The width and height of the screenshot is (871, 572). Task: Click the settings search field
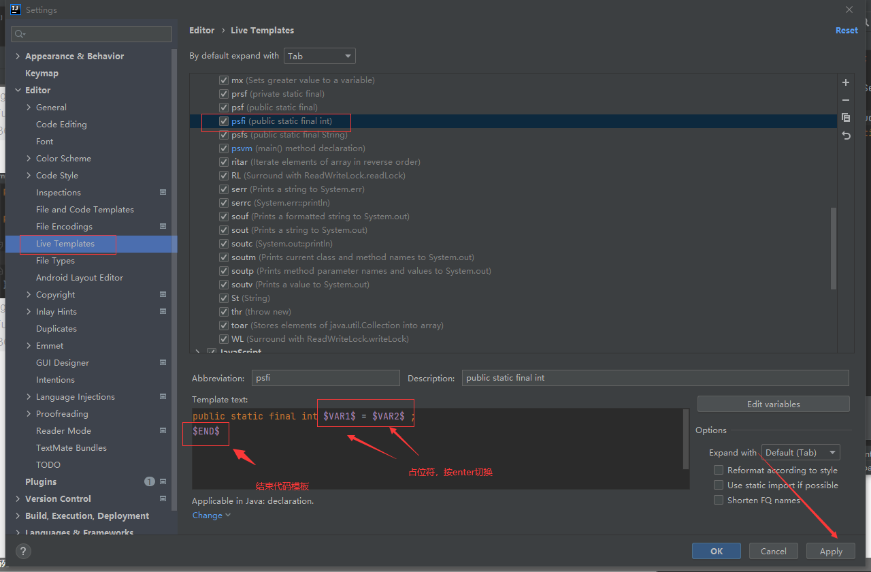pyautogui.click(x=91, y=34)
